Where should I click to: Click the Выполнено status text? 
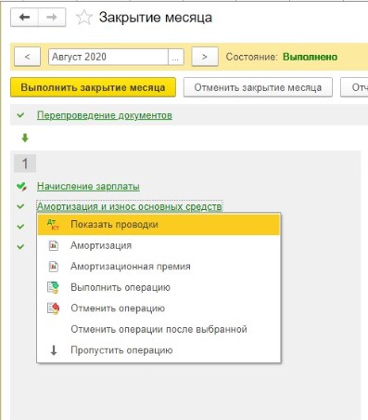[310, 57]
